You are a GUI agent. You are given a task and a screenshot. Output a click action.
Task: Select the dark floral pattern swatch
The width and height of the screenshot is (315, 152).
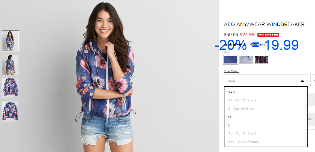[261, 60]
